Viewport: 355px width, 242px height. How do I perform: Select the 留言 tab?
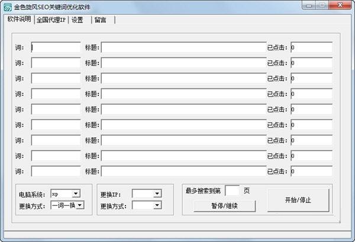[x=101, y=20]
